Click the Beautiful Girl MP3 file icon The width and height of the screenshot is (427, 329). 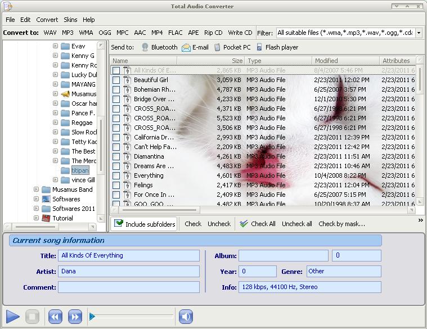click(127, 80)
